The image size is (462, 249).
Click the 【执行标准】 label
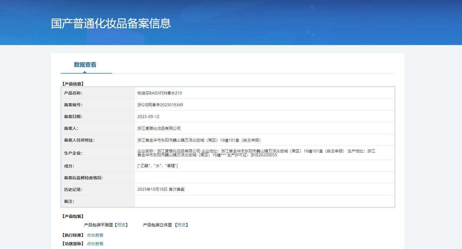click(73, 235)
